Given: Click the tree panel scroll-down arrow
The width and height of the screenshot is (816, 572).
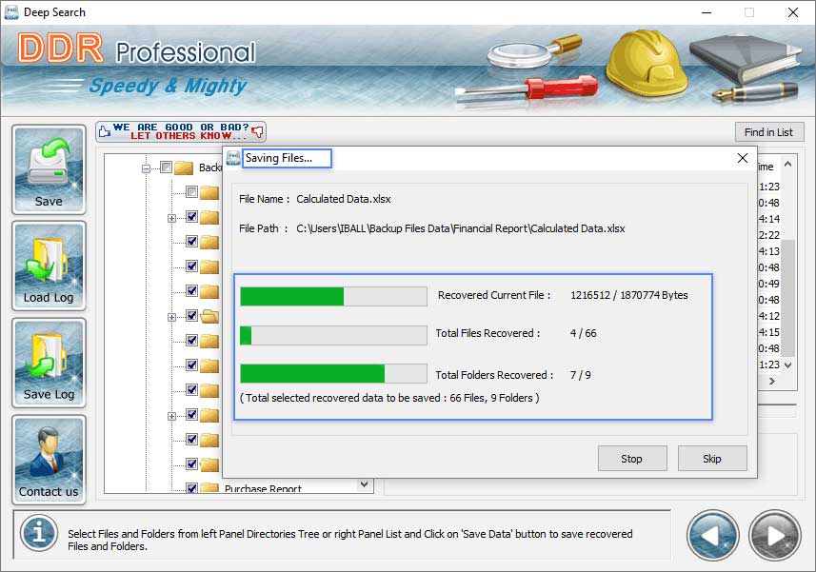Looking at the screenshot, I should point(364,484).
